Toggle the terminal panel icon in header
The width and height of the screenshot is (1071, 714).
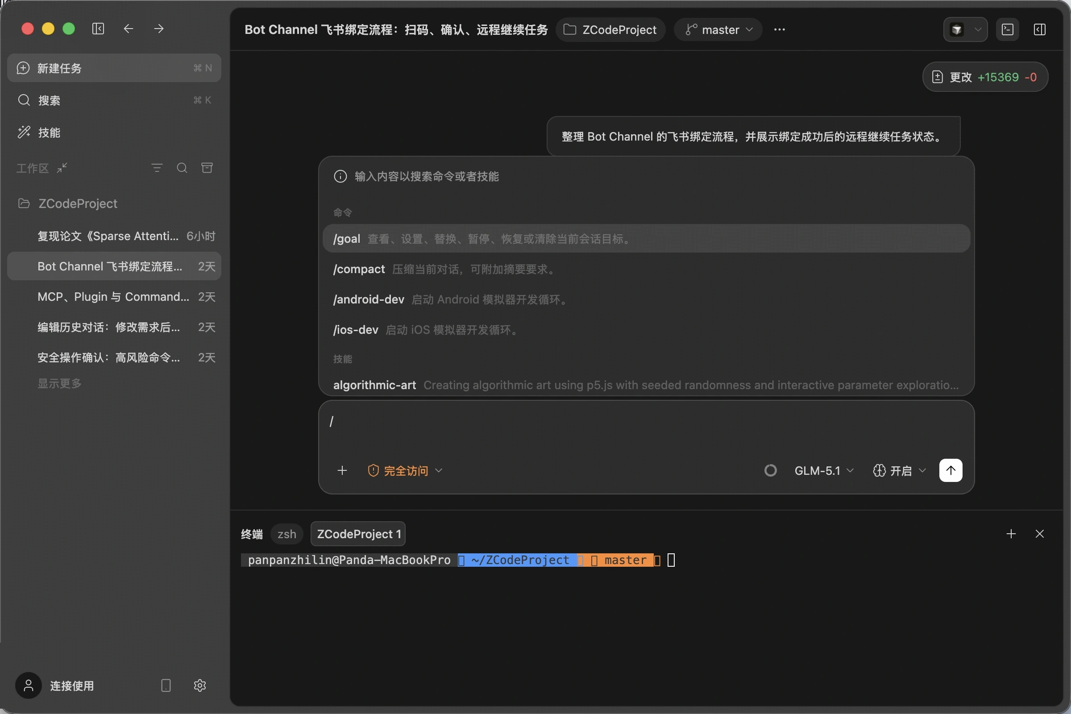1008,29
